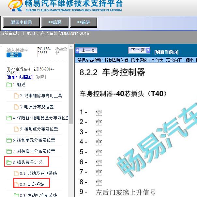This screenshot has width=197, height=197.
Task: Click open folder icon beside 8 插头端子定义
Action: [x=9, y=162]
